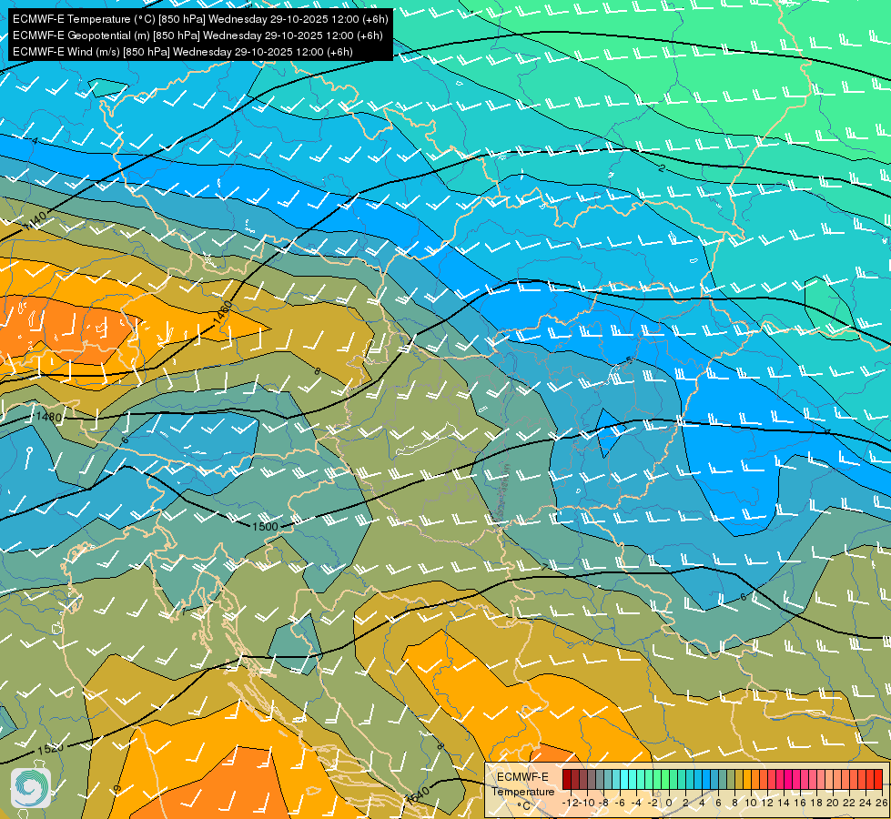Image resolution: width=891 pixels, height=819 pixels.
Task: Click the 1460 geopotential contour label
Action: point(223,313)
